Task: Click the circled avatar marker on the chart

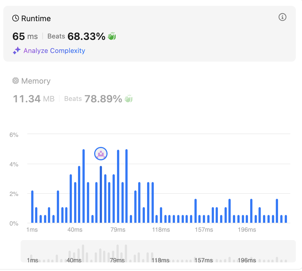Action: [x=101, y=153]
